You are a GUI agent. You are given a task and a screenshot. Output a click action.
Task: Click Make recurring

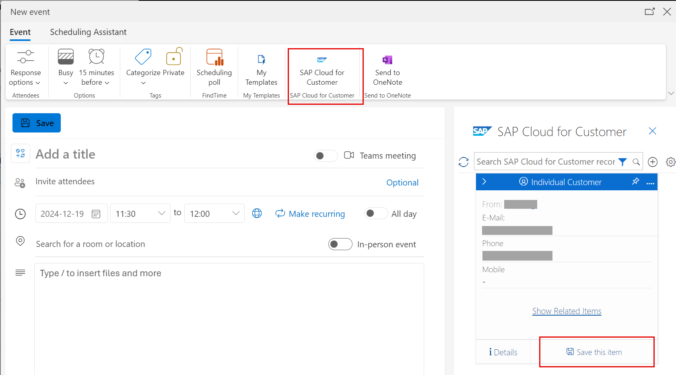[x=310, y=214]
